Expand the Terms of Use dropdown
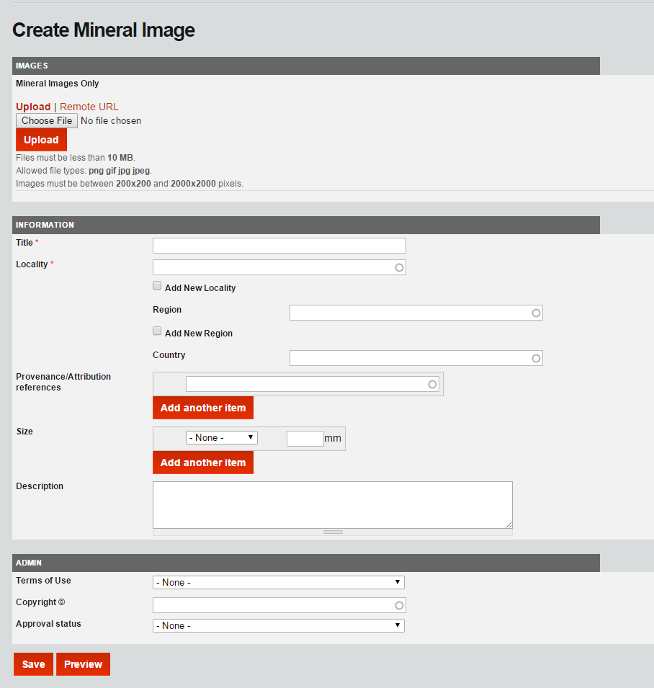 (x=279, y=582)
